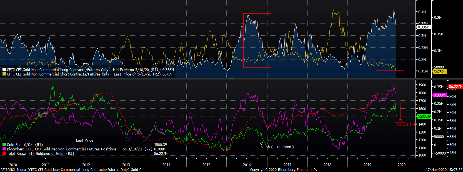The image size is (463, 172).
Task: Click the white 0.336M value tag on the upper axis
Action: click(x=424, y=27)
